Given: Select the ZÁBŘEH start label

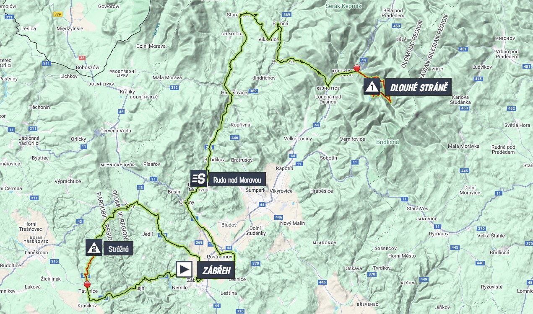Looking at the screenshot, I should (x=216, y=270).
